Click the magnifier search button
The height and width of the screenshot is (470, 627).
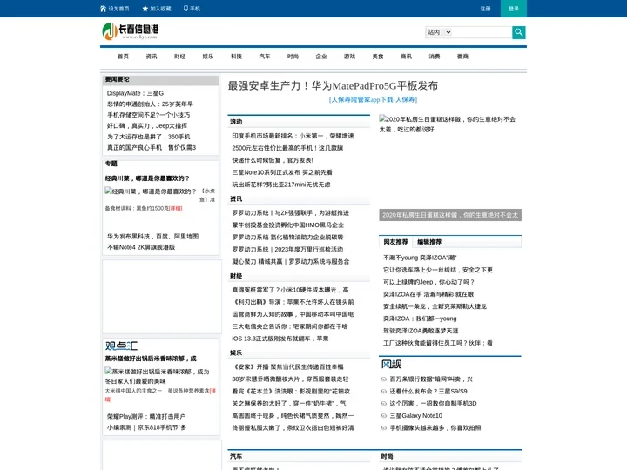[x=519, y=32]
